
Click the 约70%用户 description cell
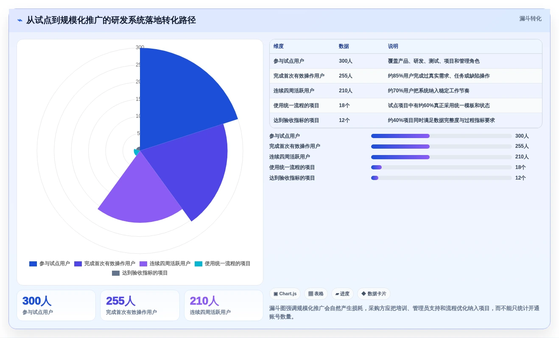429,91
